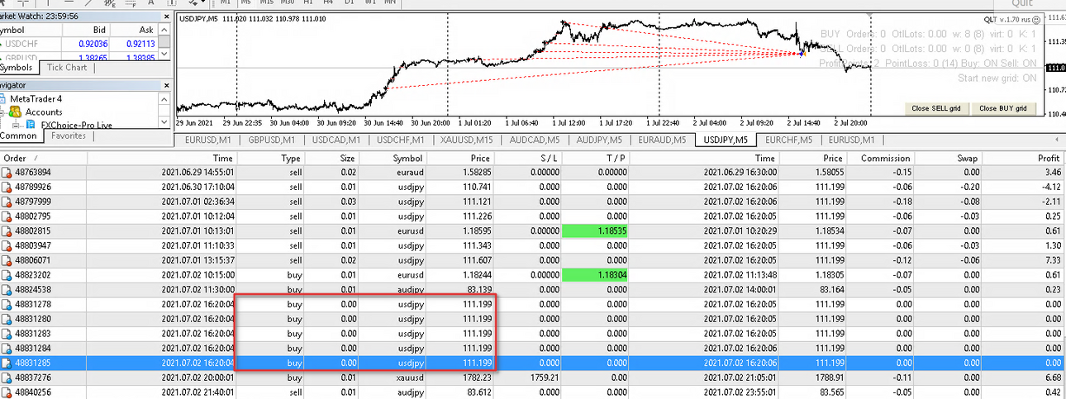Click the green T/P cell 1.18535
The width and height of the screenshot is (1066, 399).
click(594, 231)
